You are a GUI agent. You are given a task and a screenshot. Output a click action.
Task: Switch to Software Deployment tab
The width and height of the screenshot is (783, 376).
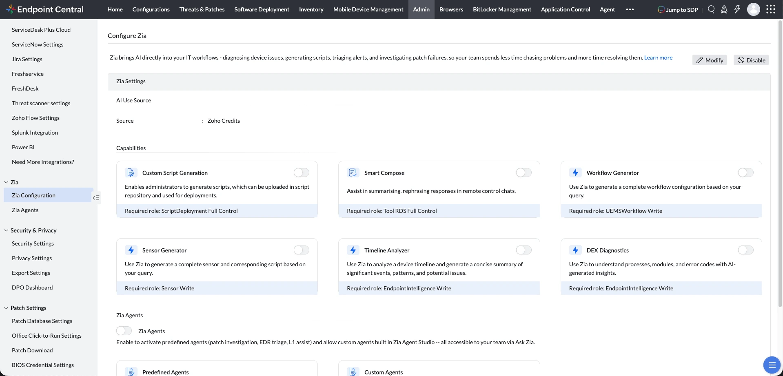262,9
